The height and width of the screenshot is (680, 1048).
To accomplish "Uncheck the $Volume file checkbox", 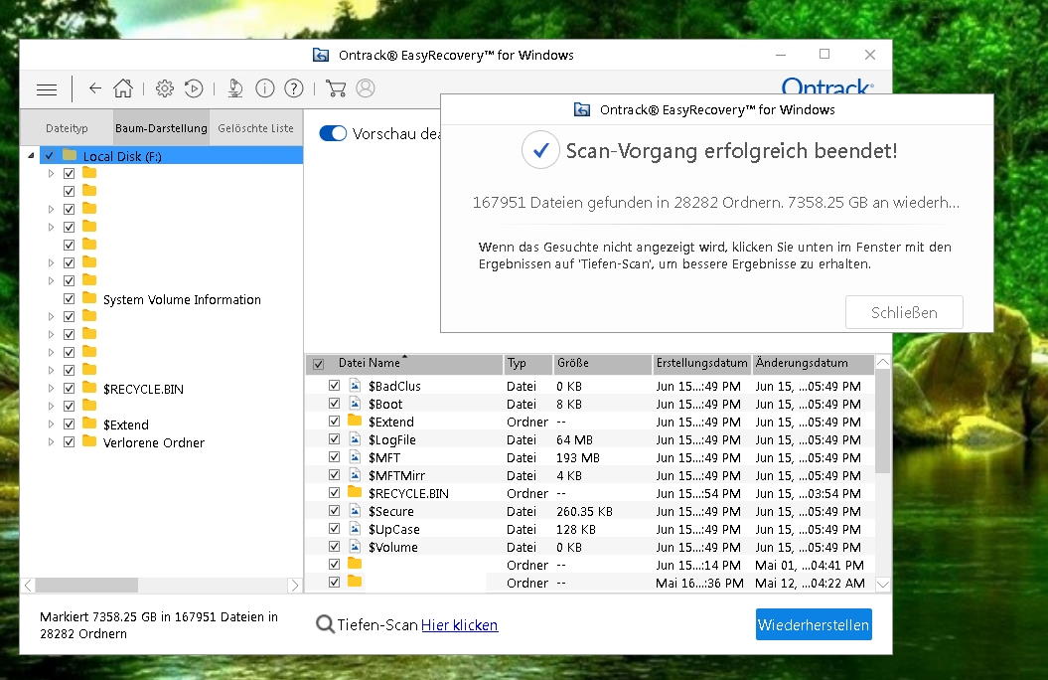I will click(x=334, y=546).
